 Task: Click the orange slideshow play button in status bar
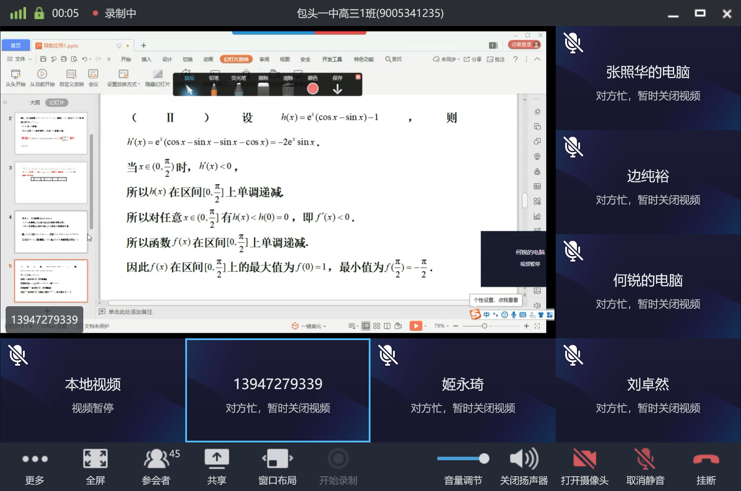(416, 326)
